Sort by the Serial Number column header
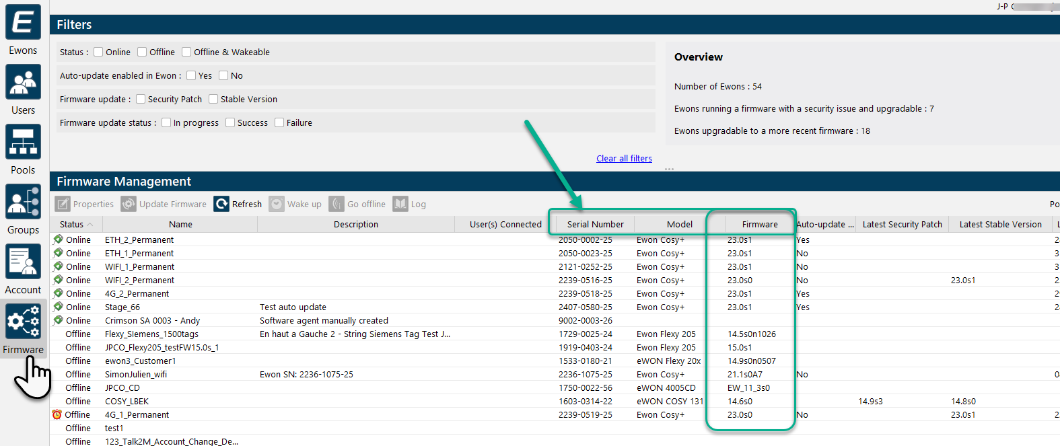The width and height of the screenshot is (1060, 446). point(595,225)
